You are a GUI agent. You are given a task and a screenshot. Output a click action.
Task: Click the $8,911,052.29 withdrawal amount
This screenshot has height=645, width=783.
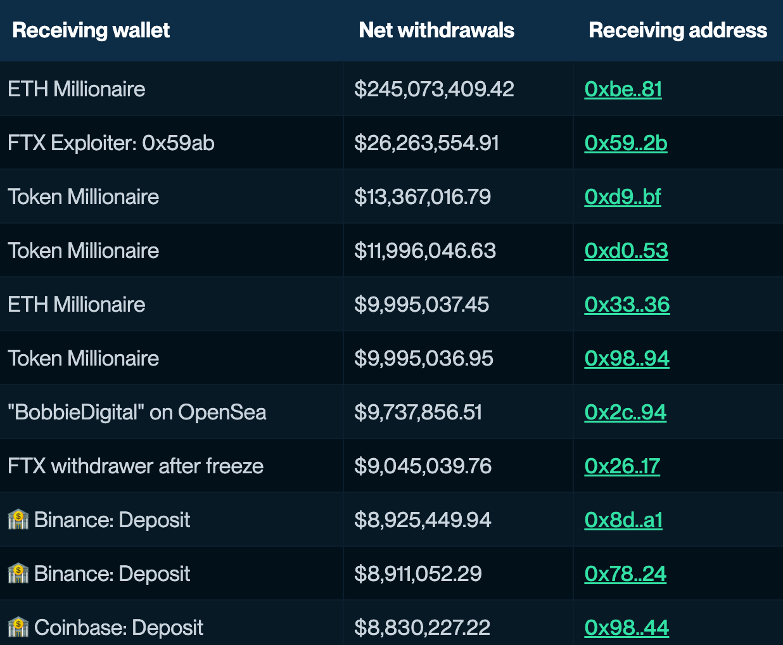click(418, 574)
